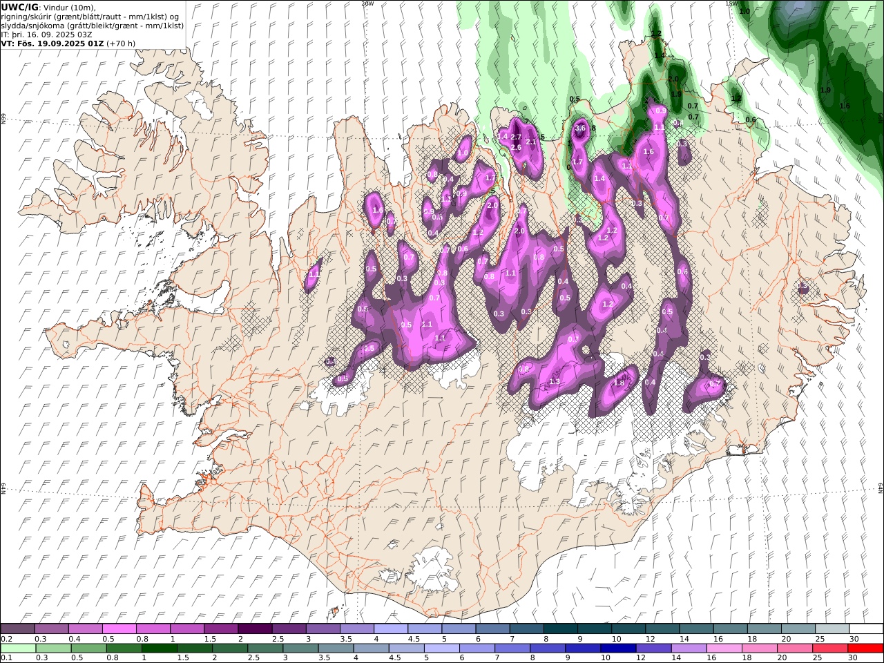Pick the darkest green 1–1.5 rain-scale swatch
Screen dimensions: 884x663
click(160, 648)
